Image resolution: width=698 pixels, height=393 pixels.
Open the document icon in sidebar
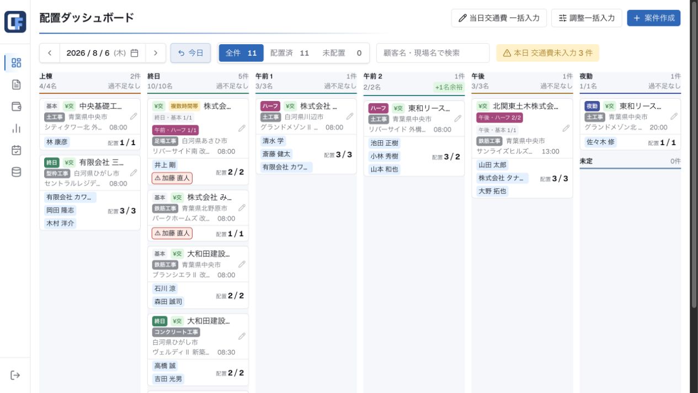(x=16, y=84)
